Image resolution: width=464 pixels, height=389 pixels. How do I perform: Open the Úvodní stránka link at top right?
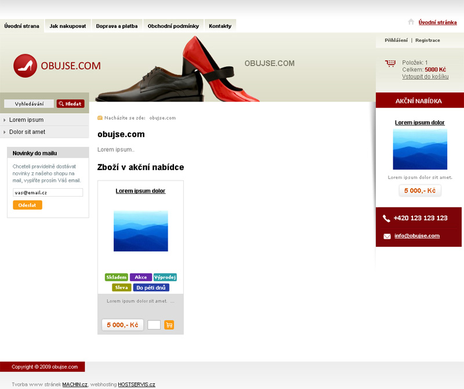coord(438,22)
